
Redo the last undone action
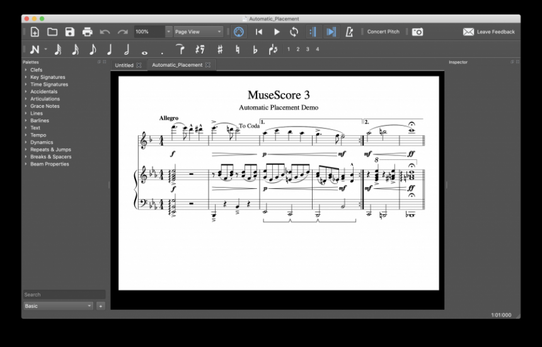click(x=122, y=31)
